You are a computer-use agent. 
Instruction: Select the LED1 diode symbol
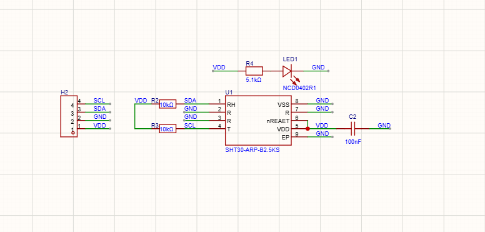click(287, 71)
